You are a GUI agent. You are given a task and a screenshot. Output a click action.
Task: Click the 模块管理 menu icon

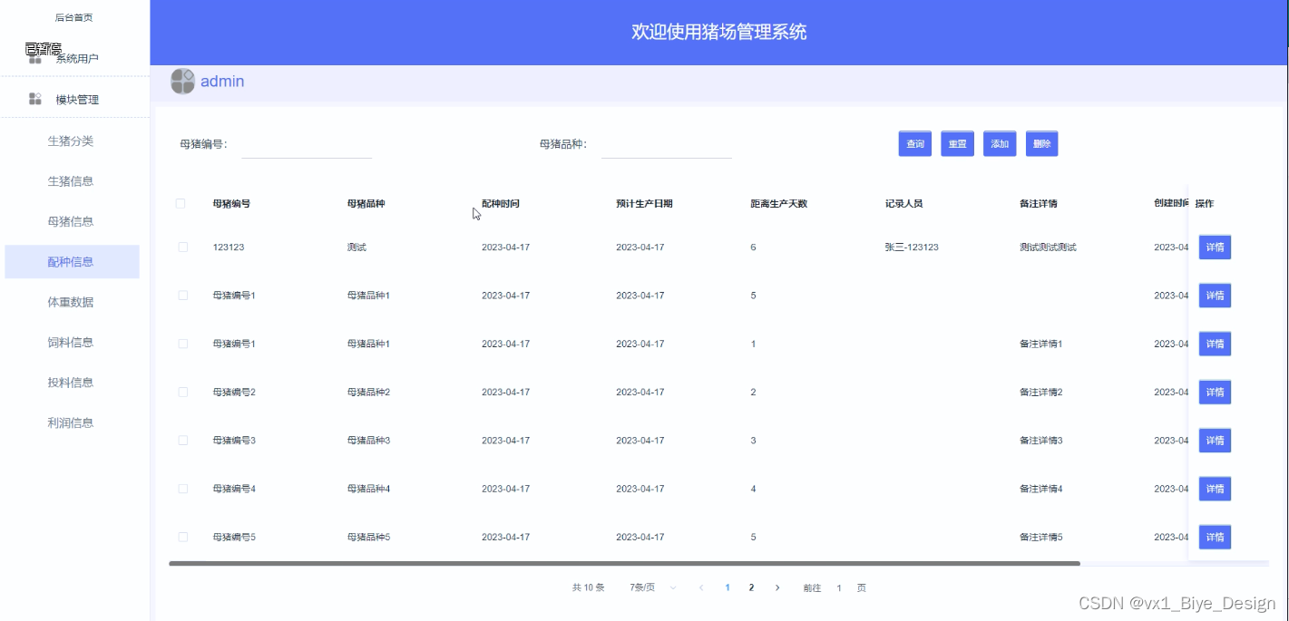35,99
